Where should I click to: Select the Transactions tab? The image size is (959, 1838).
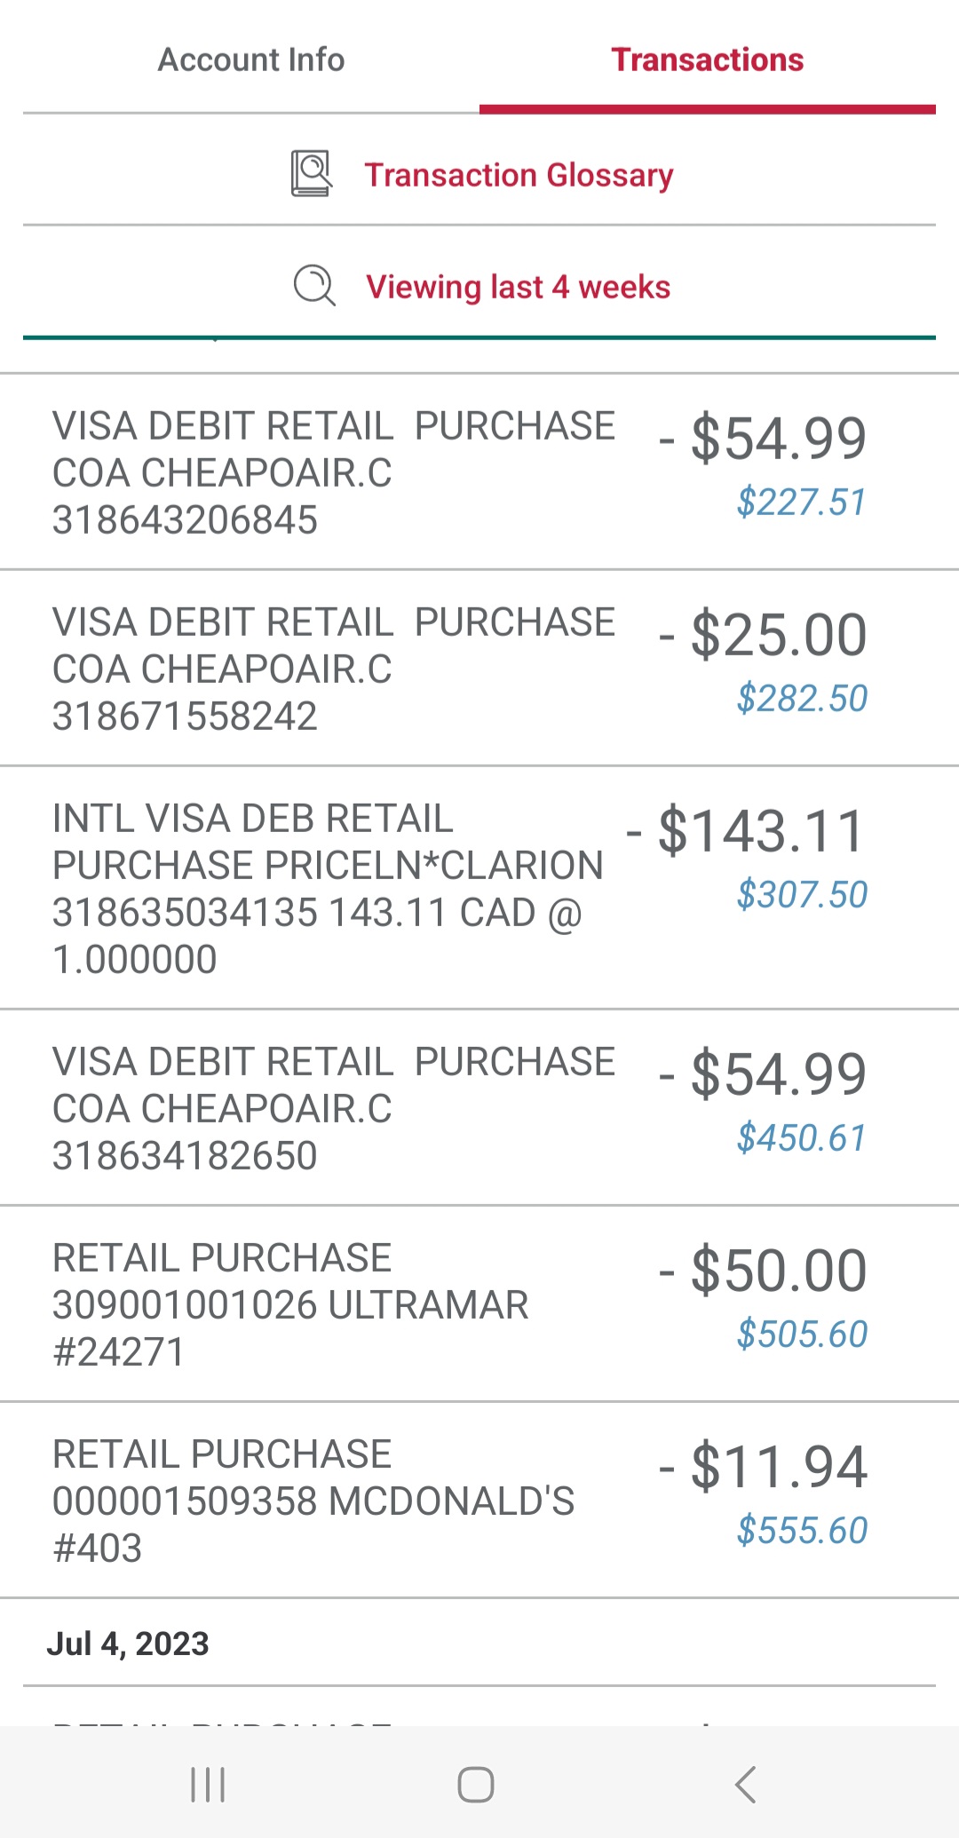coord(707,60)
